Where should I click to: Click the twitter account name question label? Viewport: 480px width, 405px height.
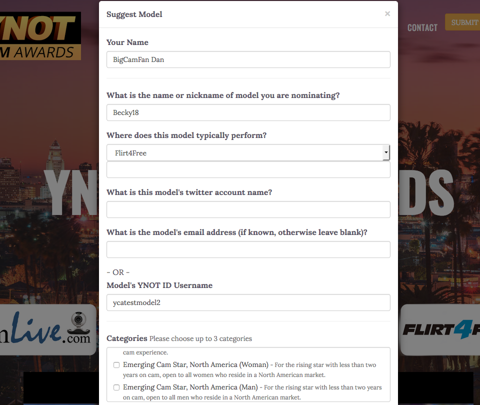pyautogui.click(x=189, y=192)
